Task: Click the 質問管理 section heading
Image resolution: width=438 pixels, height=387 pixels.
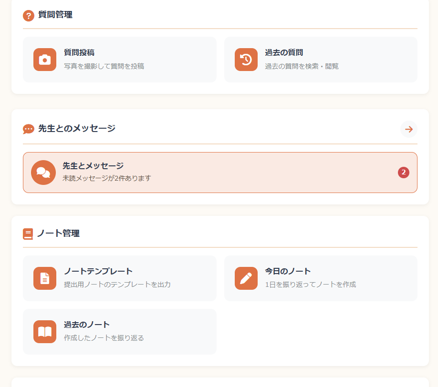Action: [x=55, y=14]
